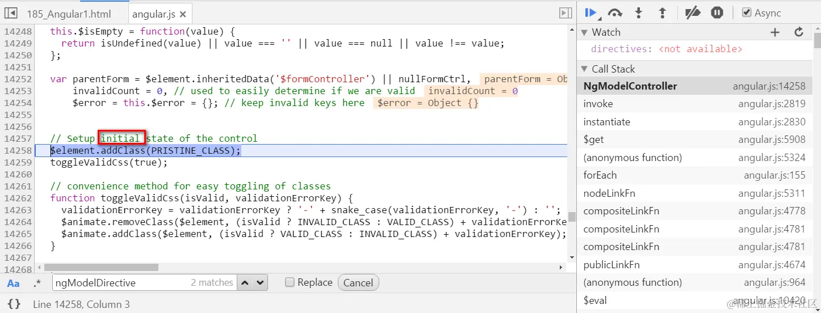
Task: Step out of current function
Action: point(662,13)
